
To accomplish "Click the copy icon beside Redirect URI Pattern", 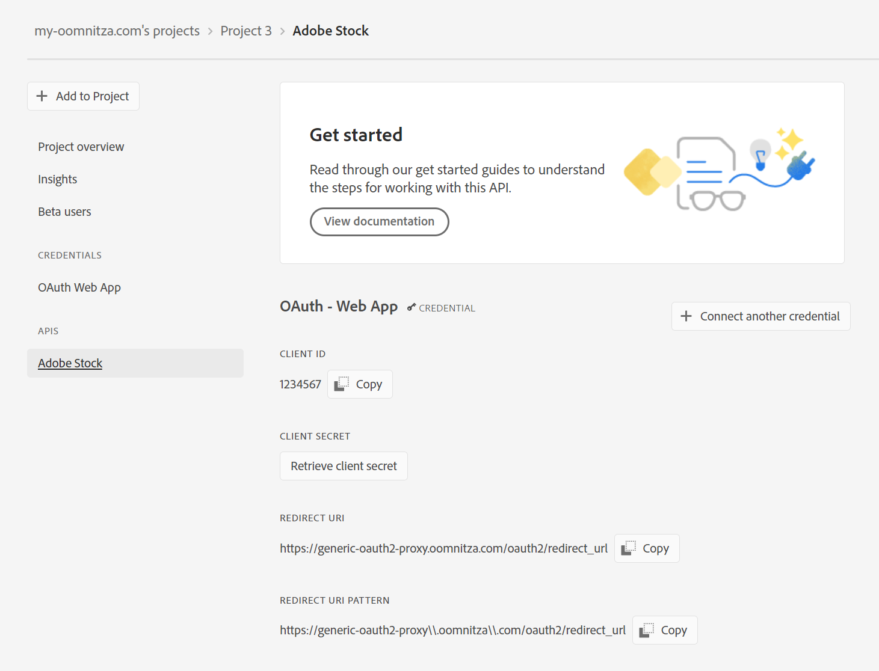I will point(647,630).
